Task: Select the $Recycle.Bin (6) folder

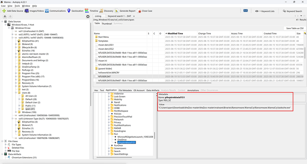Action: pyautogui.click(x=29, y=47)
